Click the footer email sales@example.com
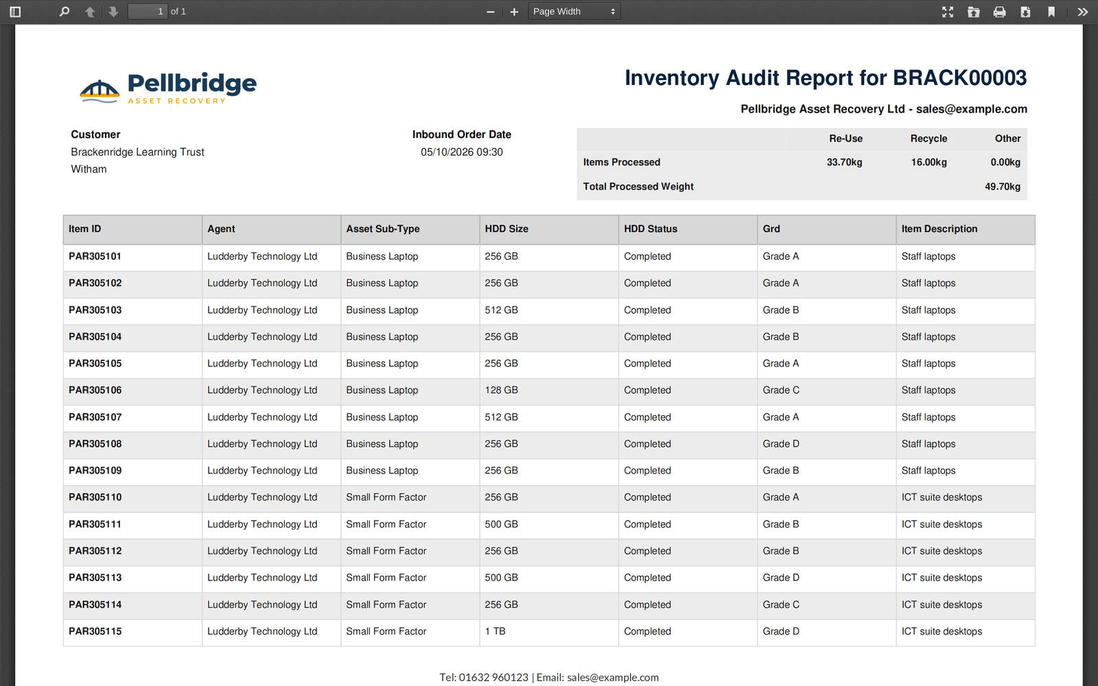 click(x=613, y=677)
